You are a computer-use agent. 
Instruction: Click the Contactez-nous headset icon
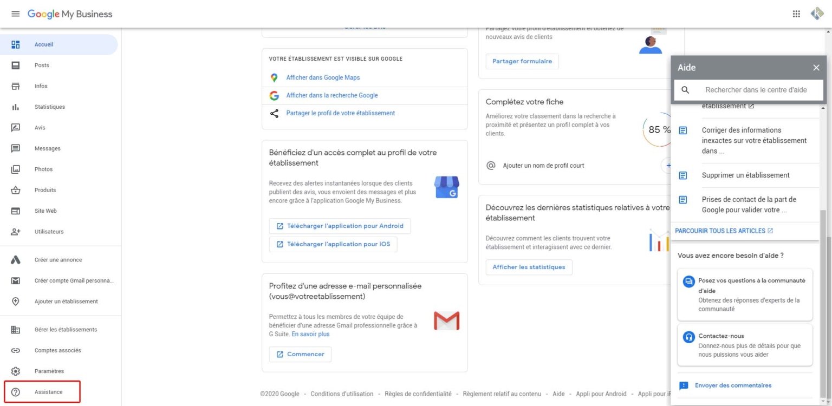click(x=688, y=336)
